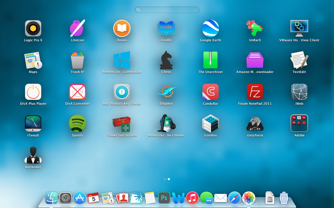Open the document stack in Dock
The width and height of the screenshot is (334, 208).
270,198
